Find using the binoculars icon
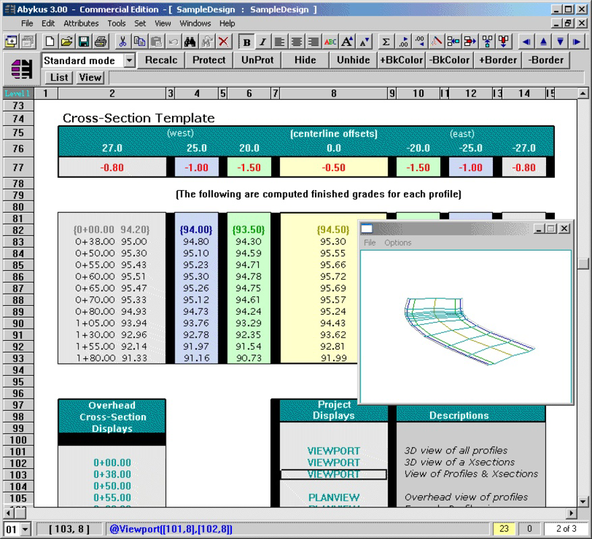592x539 pixels. [190, 42]
